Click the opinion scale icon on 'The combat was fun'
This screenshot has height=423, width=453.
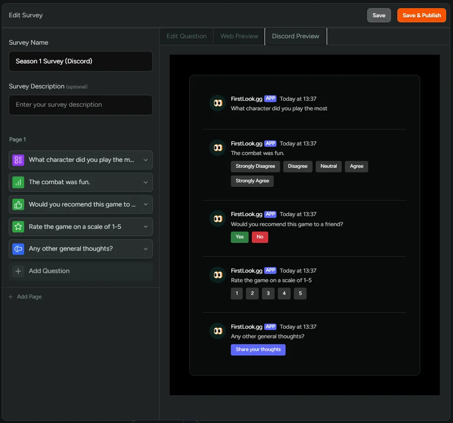[x=18, y=182]
